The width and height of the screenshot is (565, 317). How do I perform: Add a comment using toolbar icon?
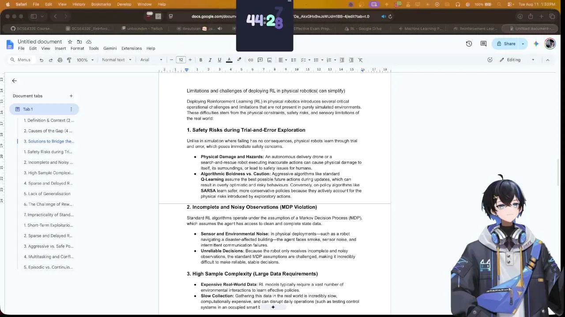260,60
